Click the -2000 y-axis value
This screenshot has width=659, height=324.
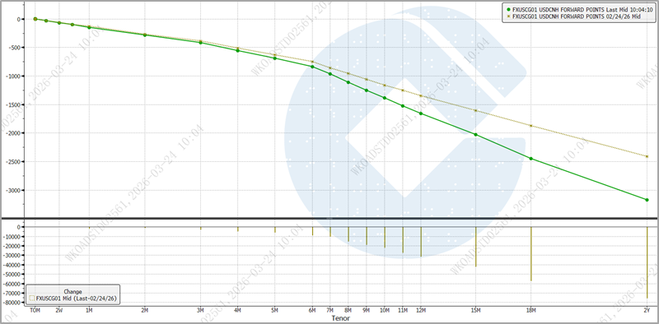[x=13, y=133]
